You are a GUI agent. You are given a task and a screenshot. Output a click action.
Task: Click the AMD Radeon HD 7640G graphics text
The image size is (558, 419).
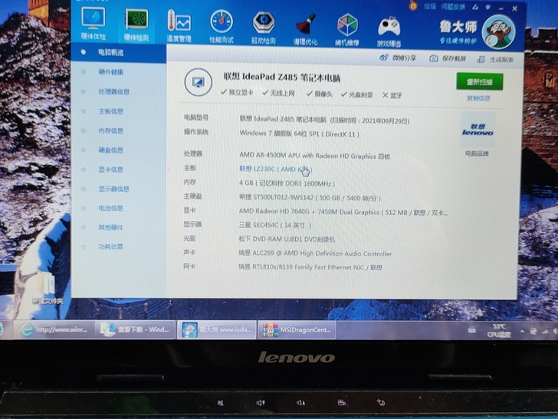tap(343, 212)
